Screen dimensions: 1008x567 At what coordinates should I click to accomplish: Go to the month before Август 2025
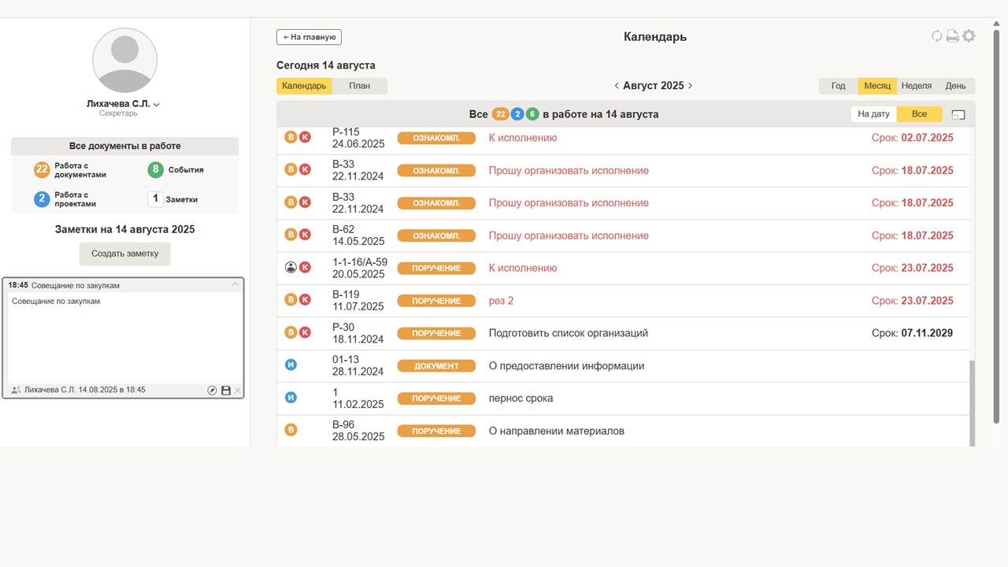pyautogui.click(x=617, y=86)
